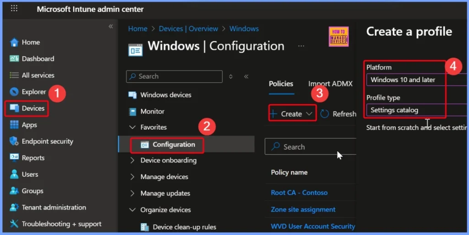Select Device clean-up rules item
Viewport: 469px width, 235px height.
pyautogui.click(x=184, y=227)
